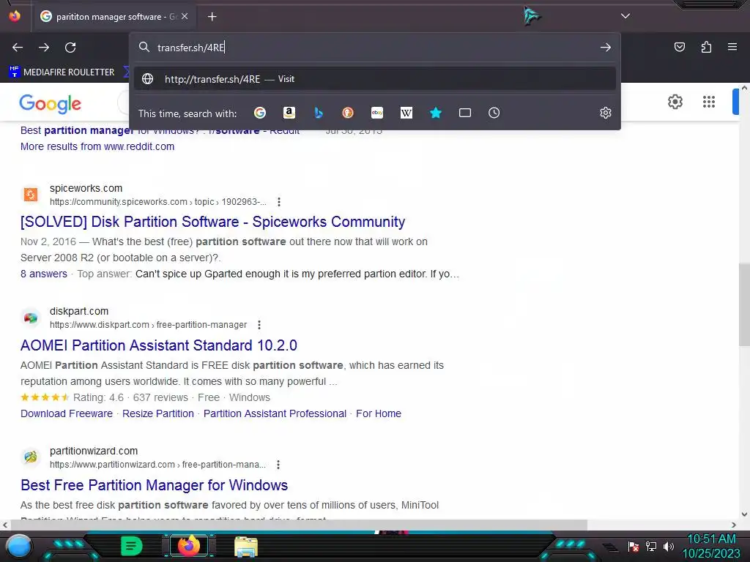750x562 pixels.
Task: Search in history clock icon
Action: [x=494, y=113]
